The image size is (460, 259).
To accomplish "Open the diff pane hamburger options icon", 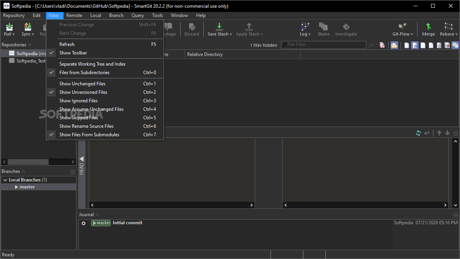I will click(x=455, y=133).
